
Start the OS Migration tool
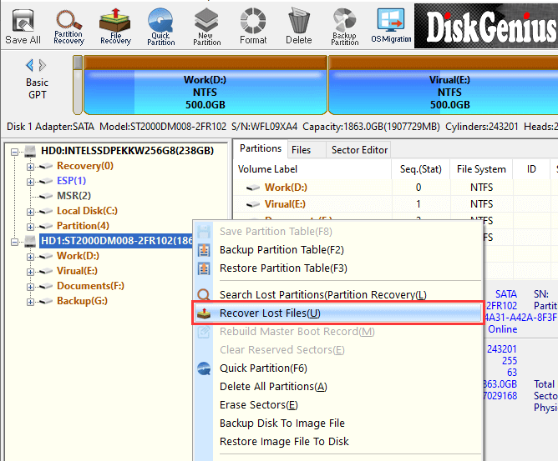point(390,26)
